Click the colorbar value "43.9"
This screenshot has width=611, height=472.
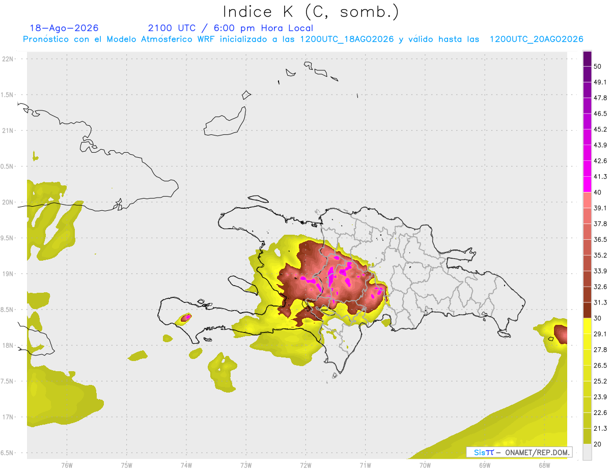(x=600, y=146)
